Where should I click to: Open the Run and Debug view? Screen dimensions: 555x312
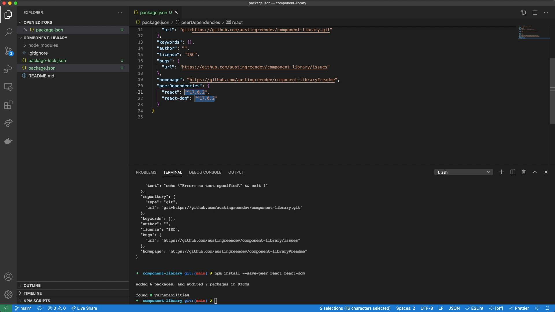pyautogui.click(x=8, y=68)
